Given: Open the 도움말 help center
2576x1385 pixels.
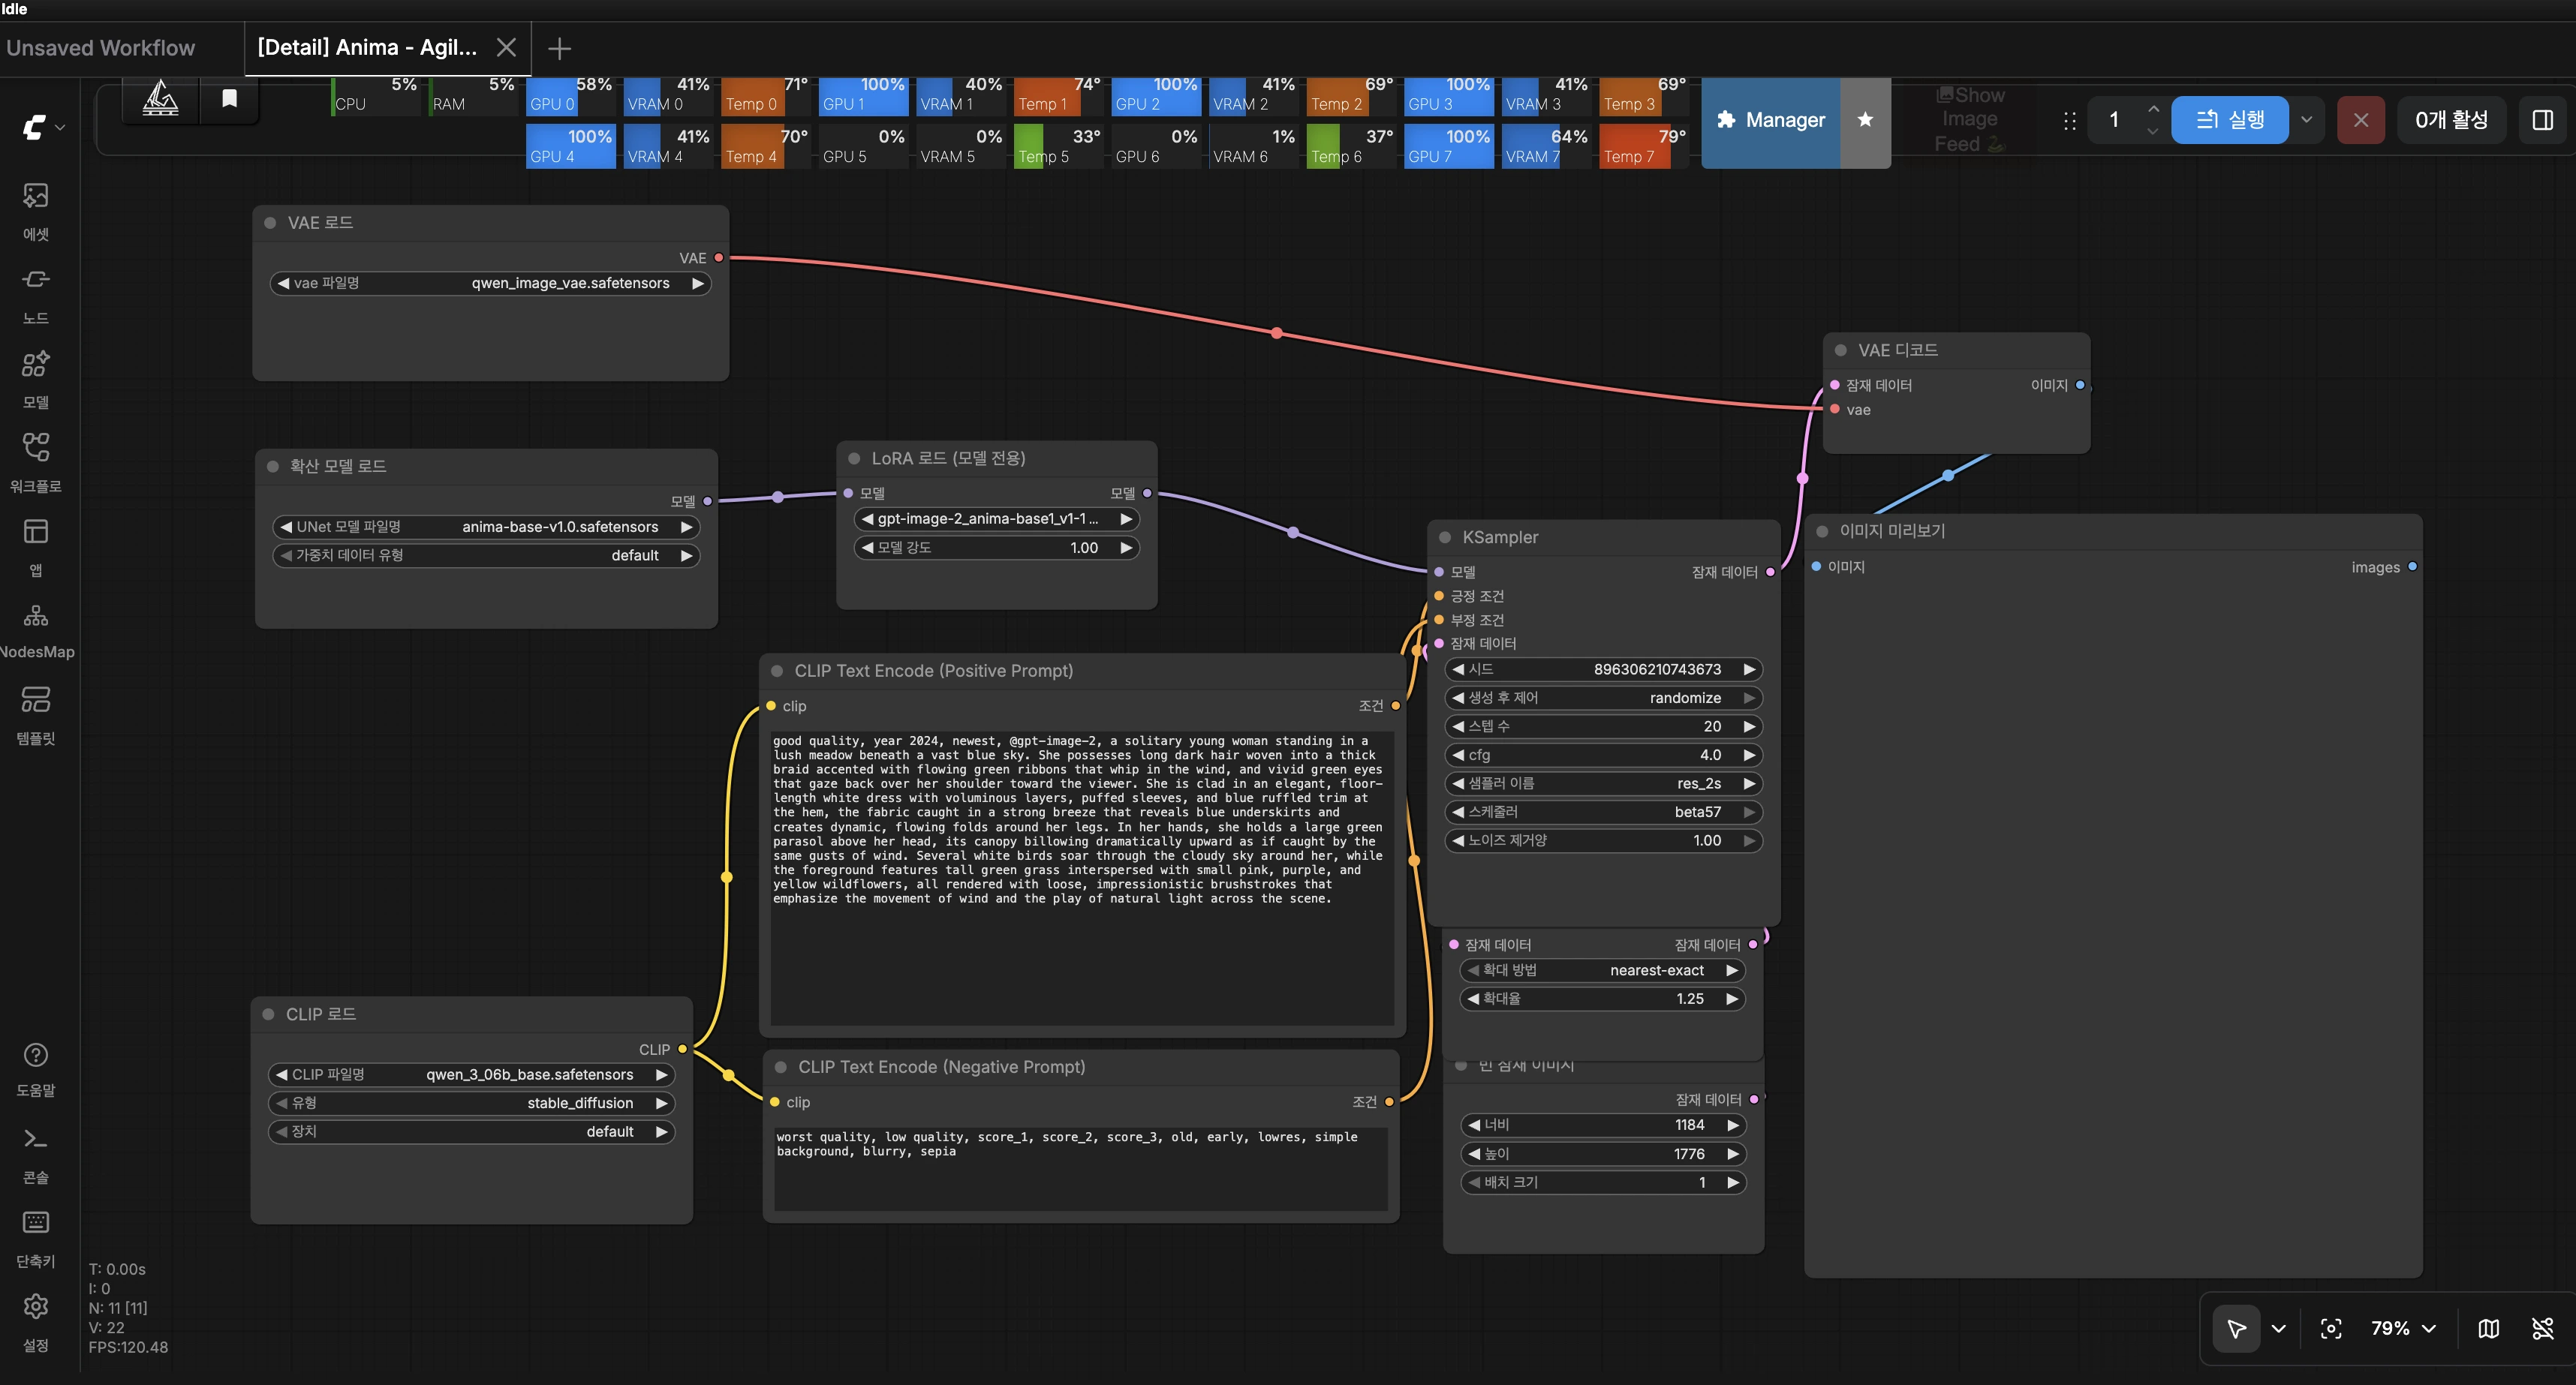Looking at the screenshot, I should [36, 1069].
